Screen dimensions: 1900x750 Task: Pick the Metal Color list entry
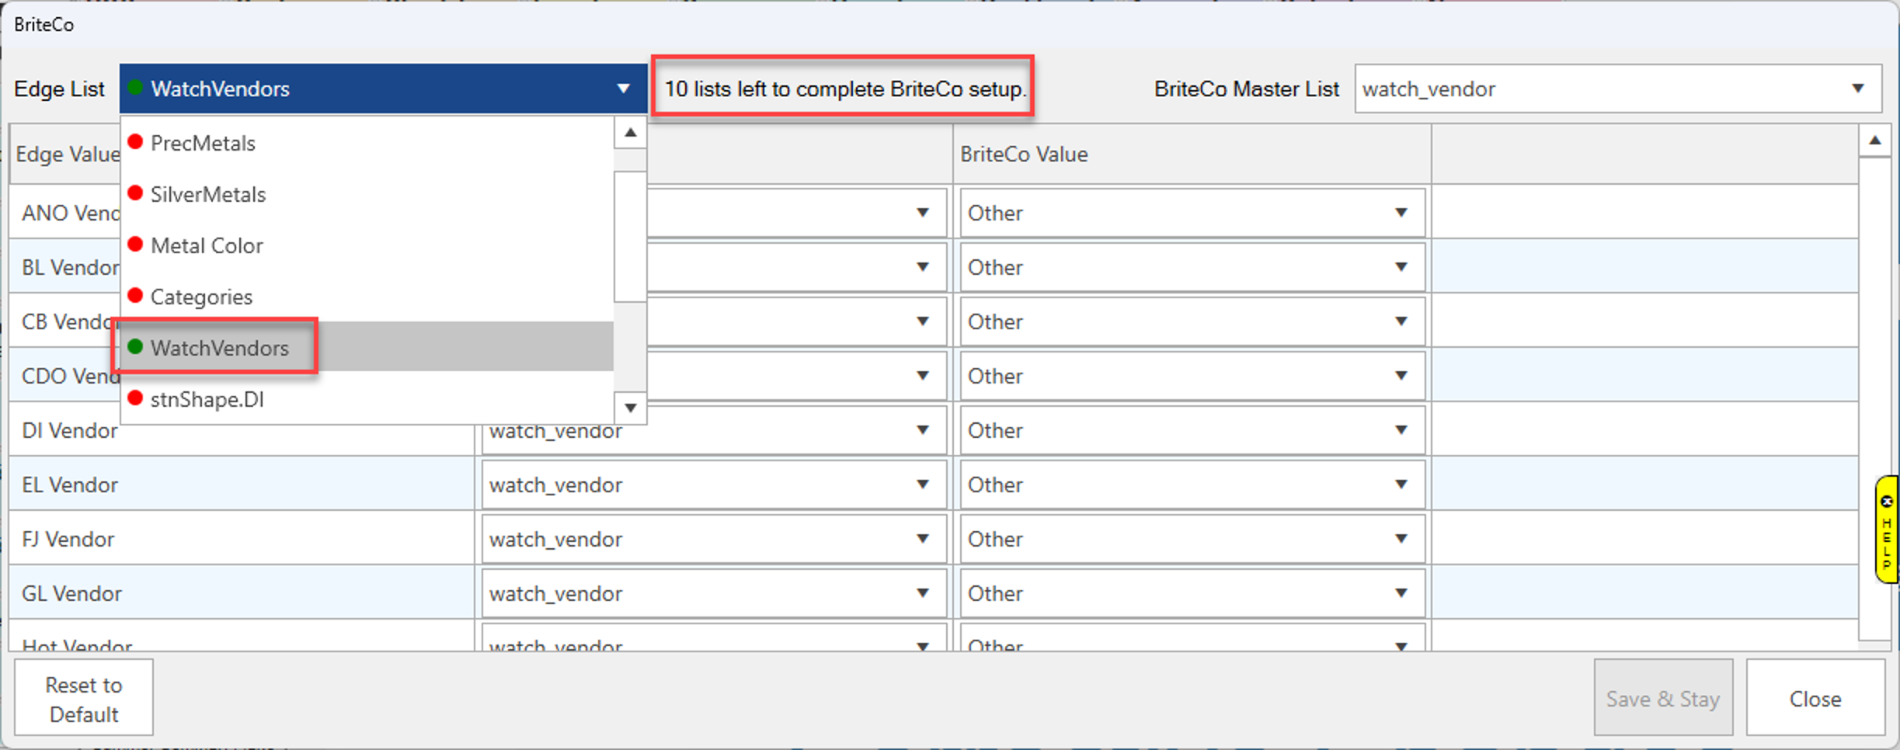207,246
